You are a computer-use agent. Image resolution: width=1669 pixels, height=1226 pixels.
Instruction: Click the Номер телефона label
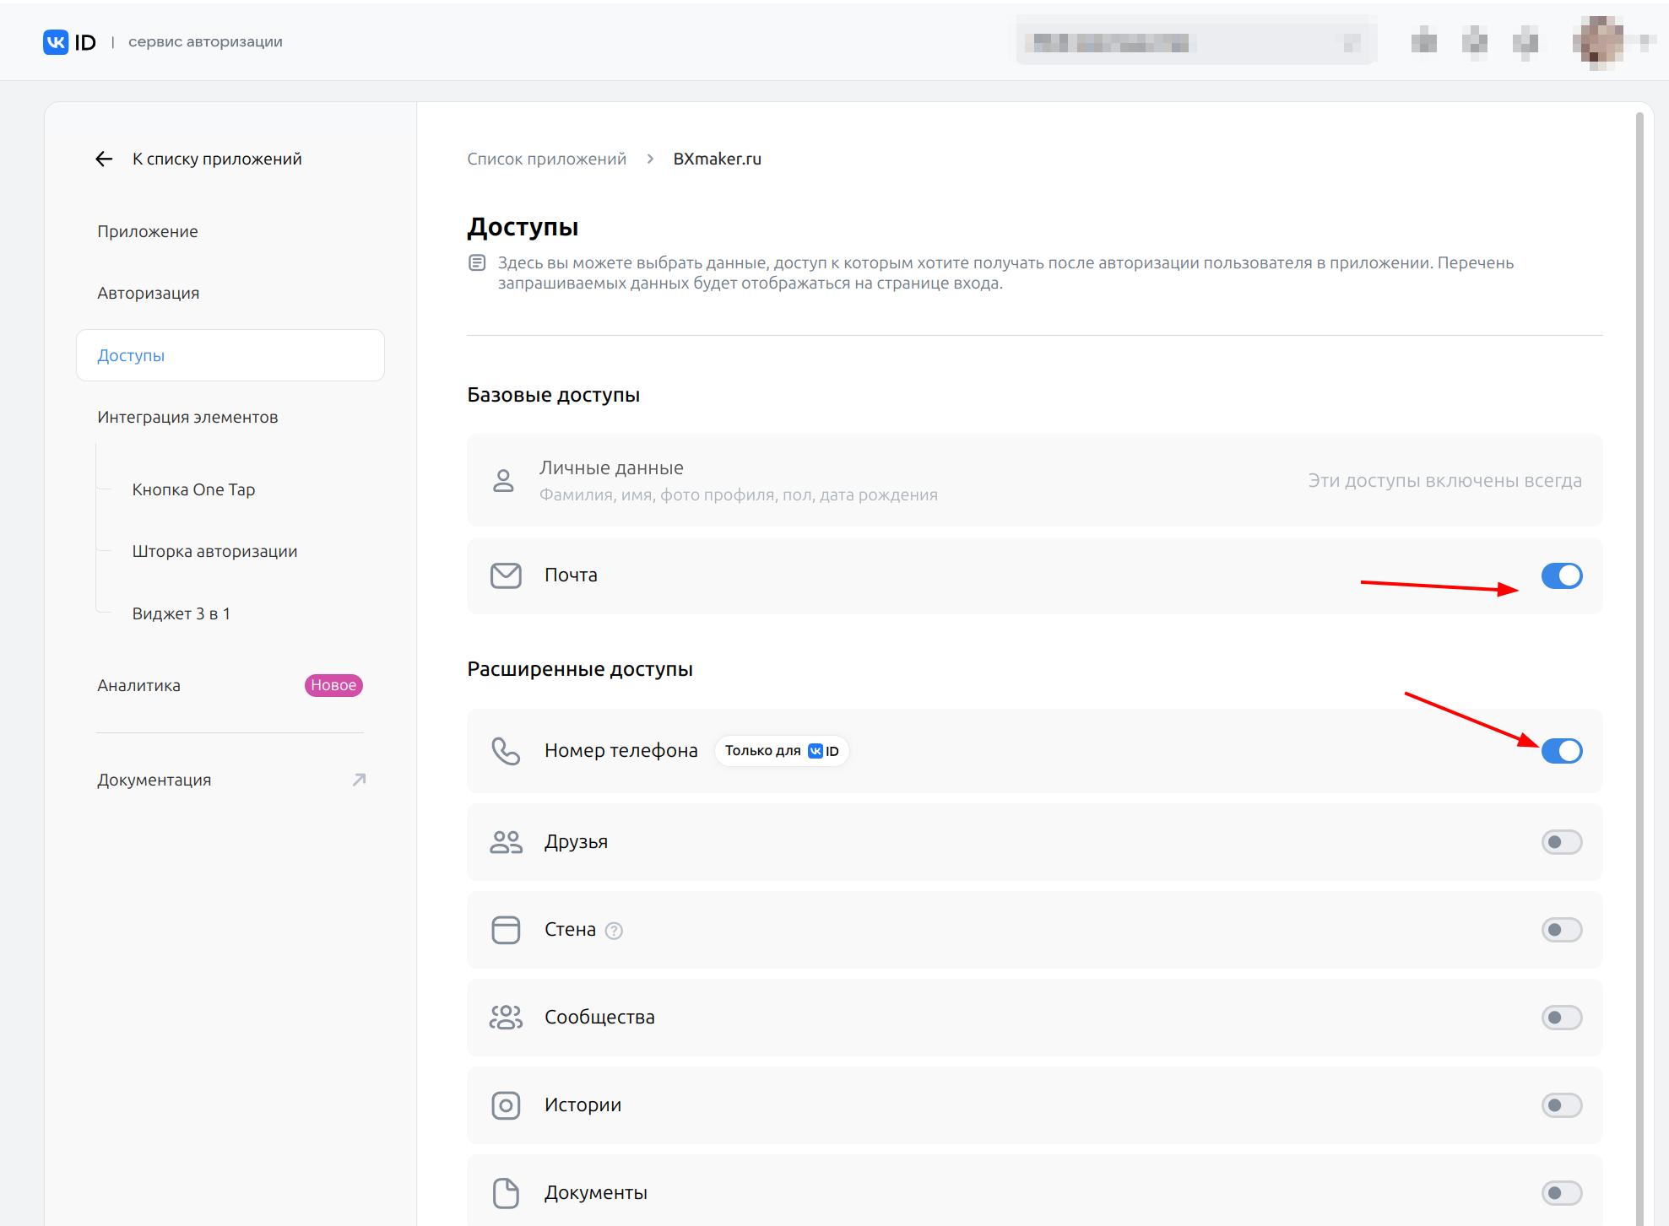[621, 751]
